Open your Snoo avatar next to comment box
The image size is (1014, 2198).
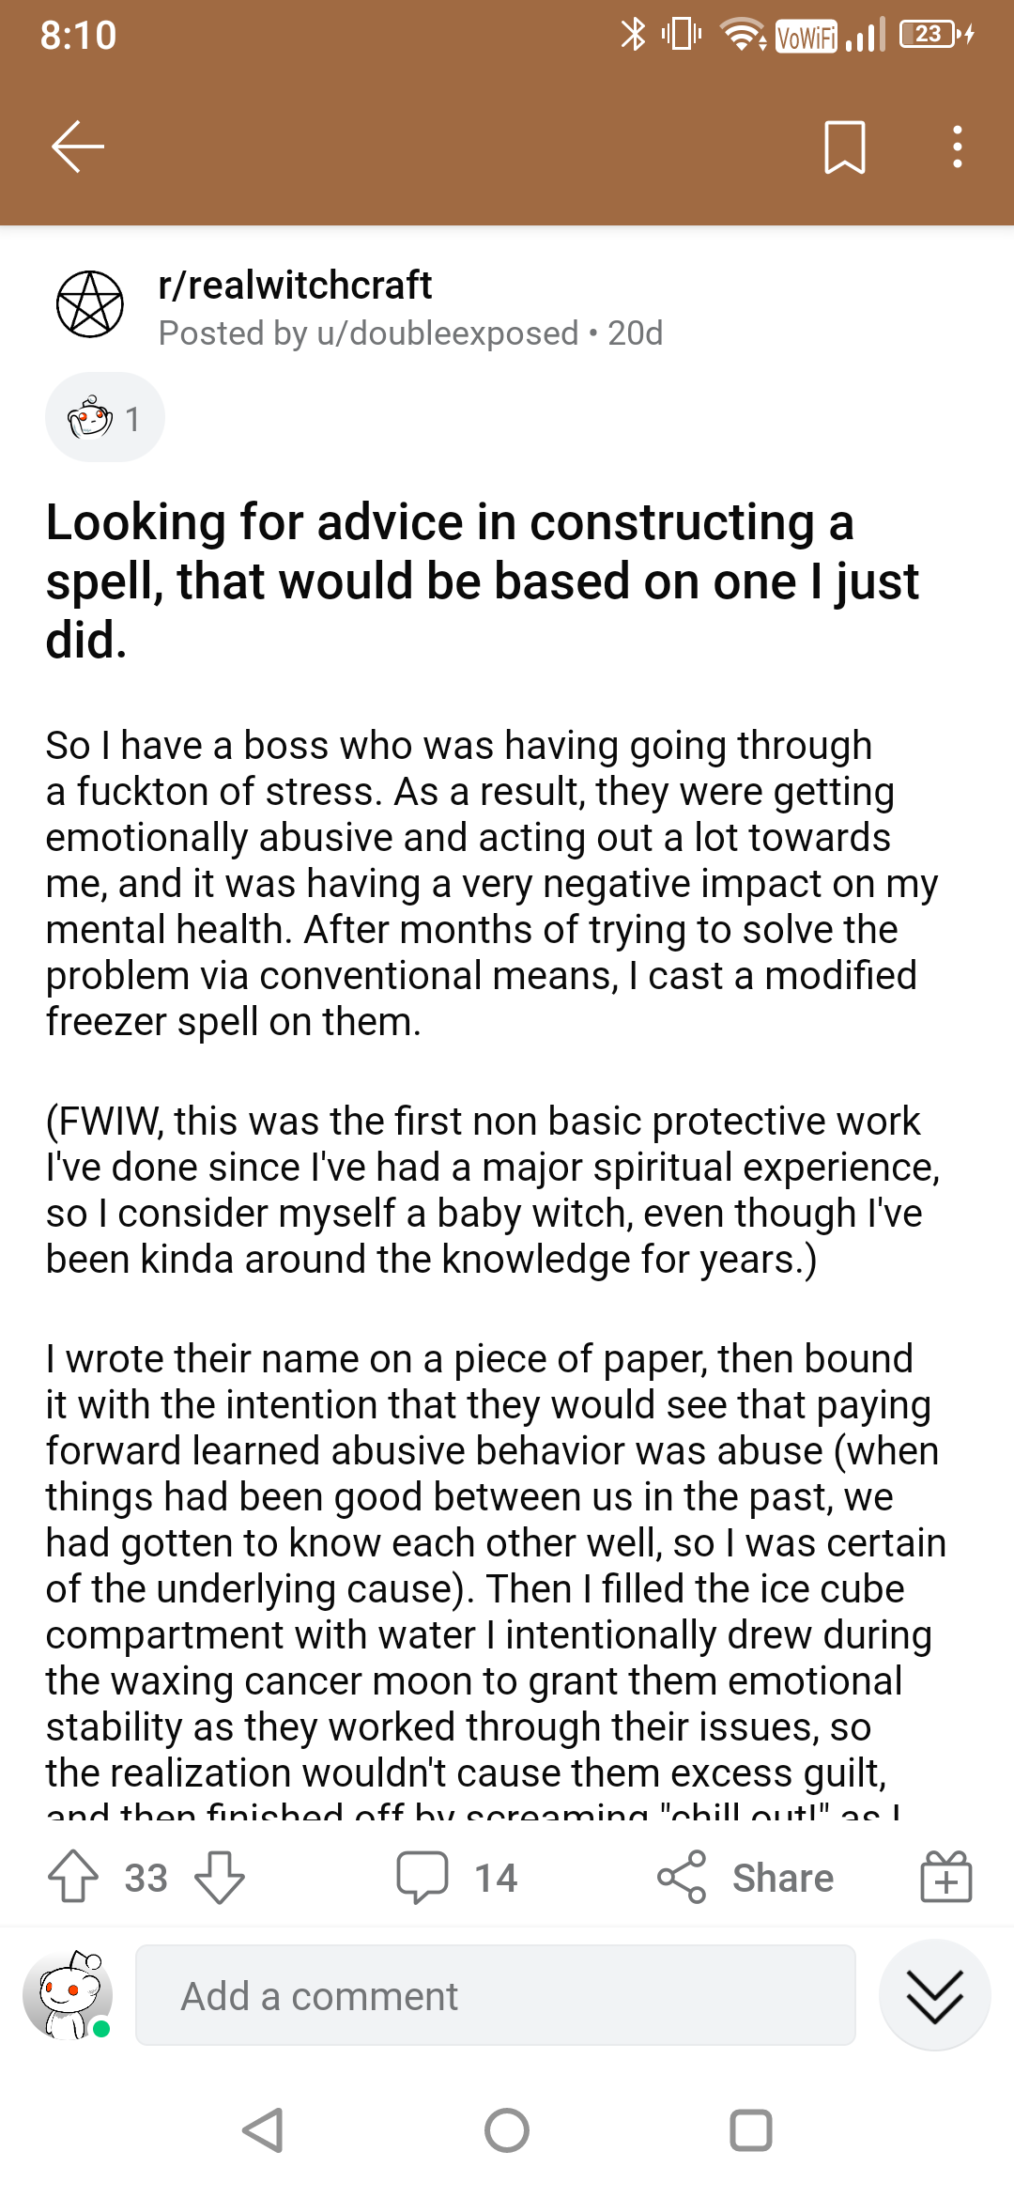pos(68,1995)
